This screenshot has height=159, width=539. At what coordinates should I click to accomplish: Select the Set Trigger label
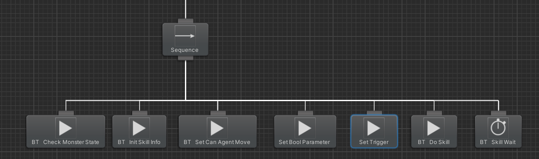pos(374,142)
